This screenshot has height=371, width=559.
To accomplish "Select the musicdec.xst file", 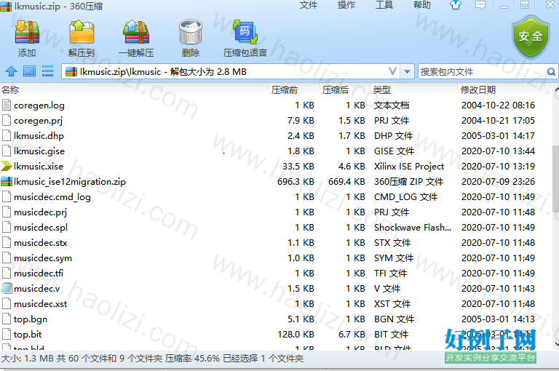I will click(x=40, y=303).
